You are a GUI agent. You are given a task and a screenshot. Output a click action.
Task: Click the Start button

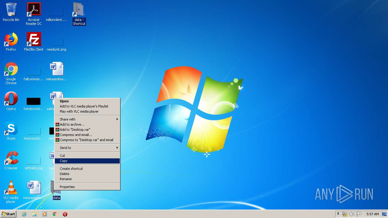(8, 214)
